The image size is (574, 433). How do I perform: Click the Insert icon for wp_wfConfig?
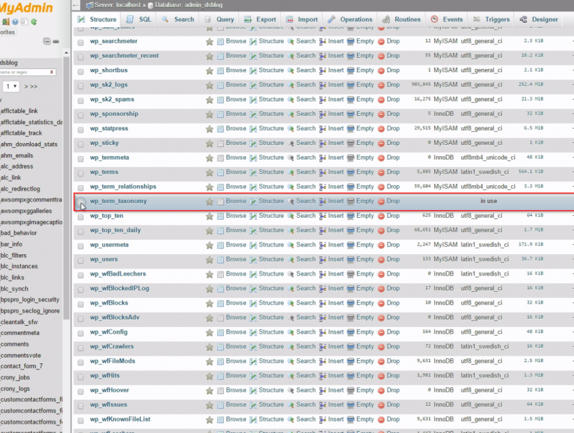coord(322,332)
